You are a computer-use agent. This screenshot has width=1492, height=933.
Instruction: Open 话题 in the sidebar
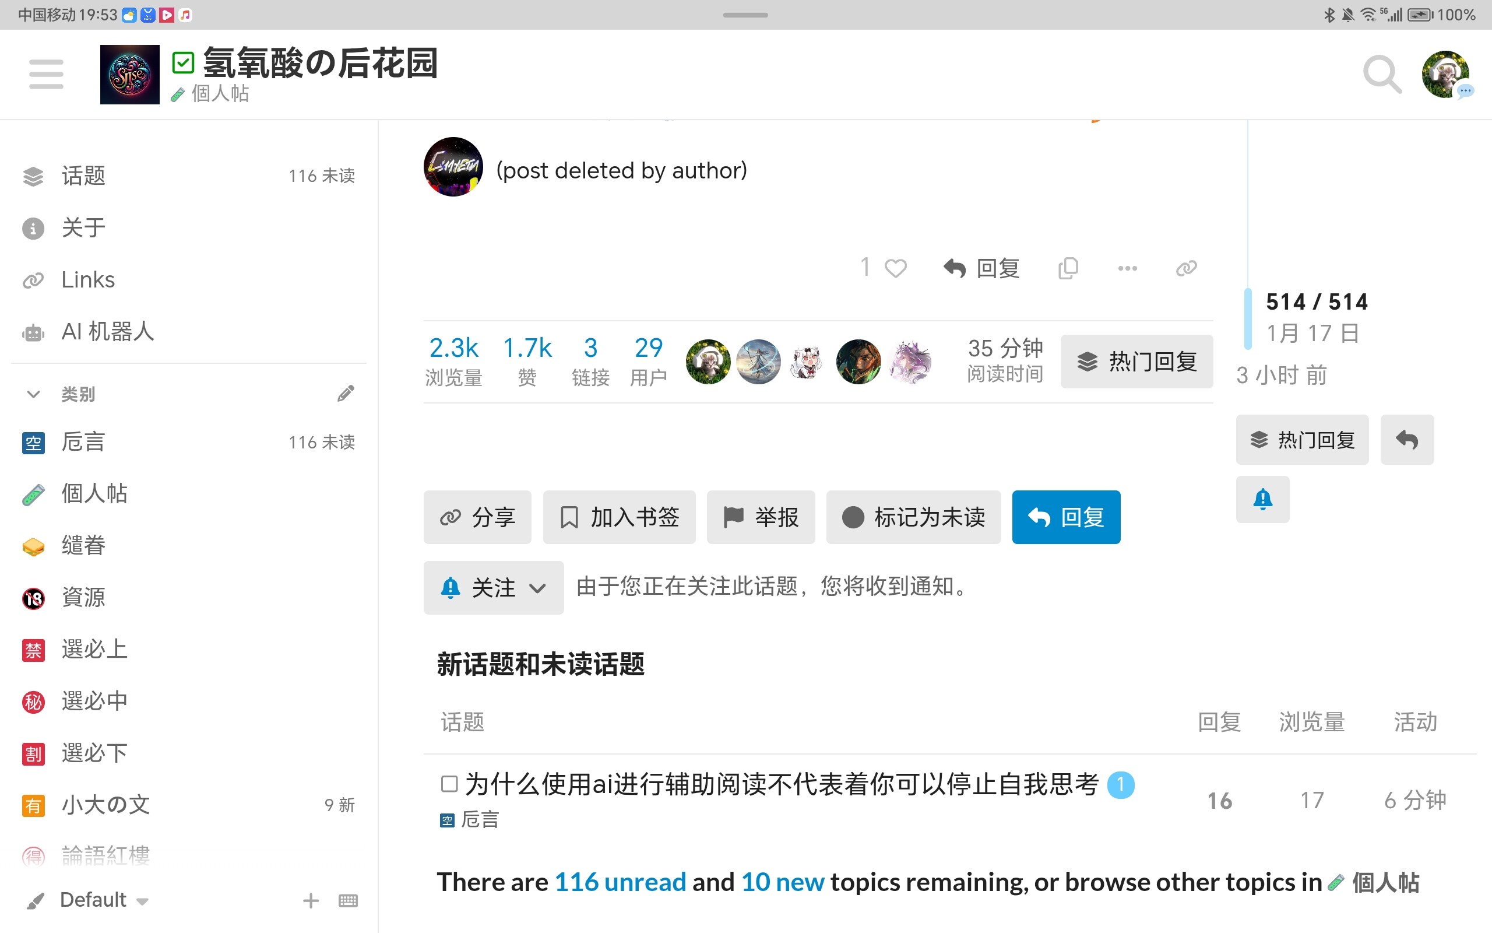(x=83, y=176)
